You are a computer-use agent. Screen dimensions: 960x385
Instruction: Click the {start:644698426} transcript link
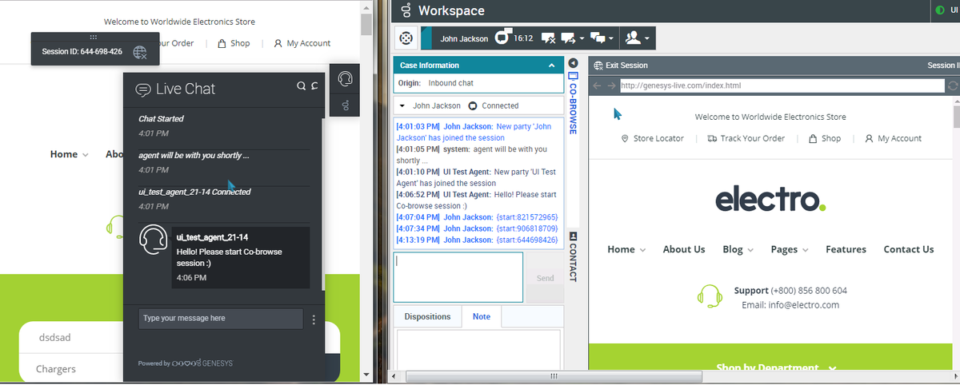(527, 240)
